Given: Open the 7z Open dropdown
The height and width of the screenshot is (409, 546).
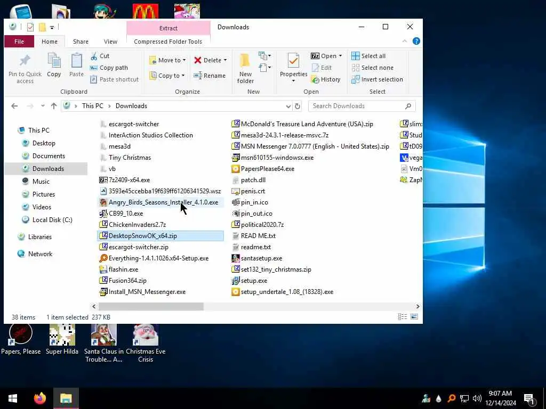Looking at the screenshot, I should [x=327, y=56].
